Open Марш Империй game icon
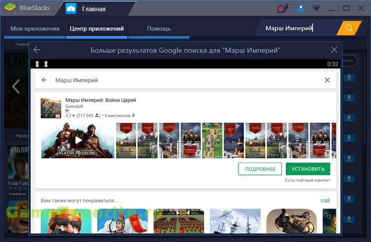 [51, 108]
